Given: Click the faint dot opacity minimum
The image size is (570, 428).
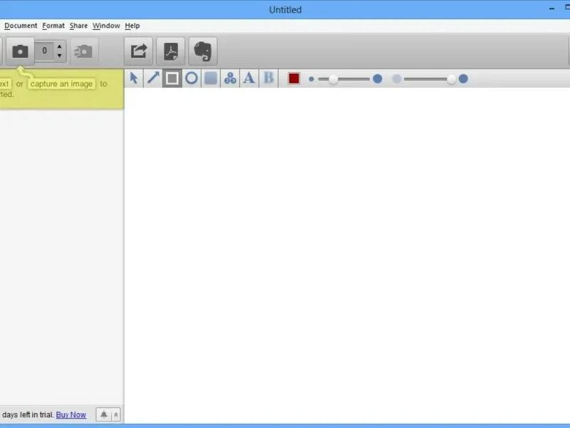Looking at the screenshot, I should (x=397, y=78).
